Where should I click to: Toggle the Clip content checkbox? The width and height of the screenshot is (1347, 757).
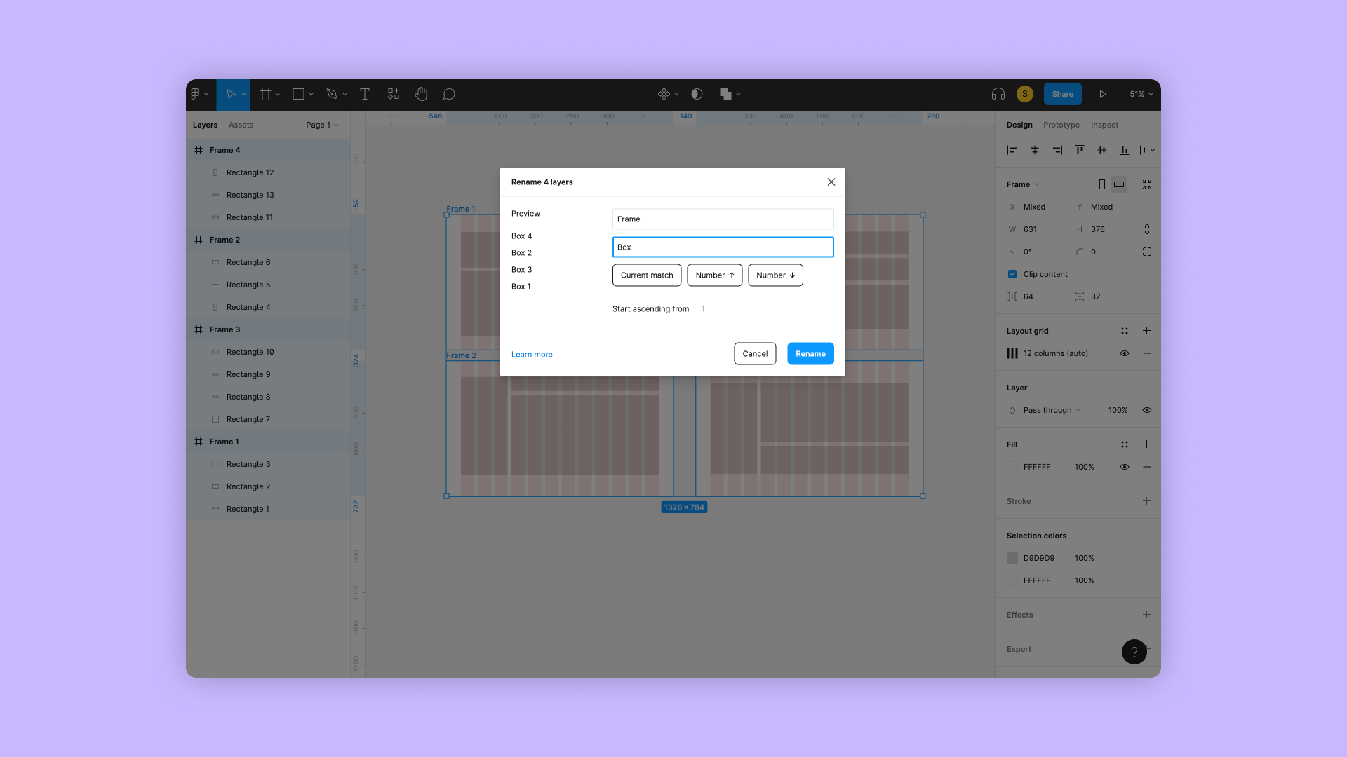[1012, 274]
